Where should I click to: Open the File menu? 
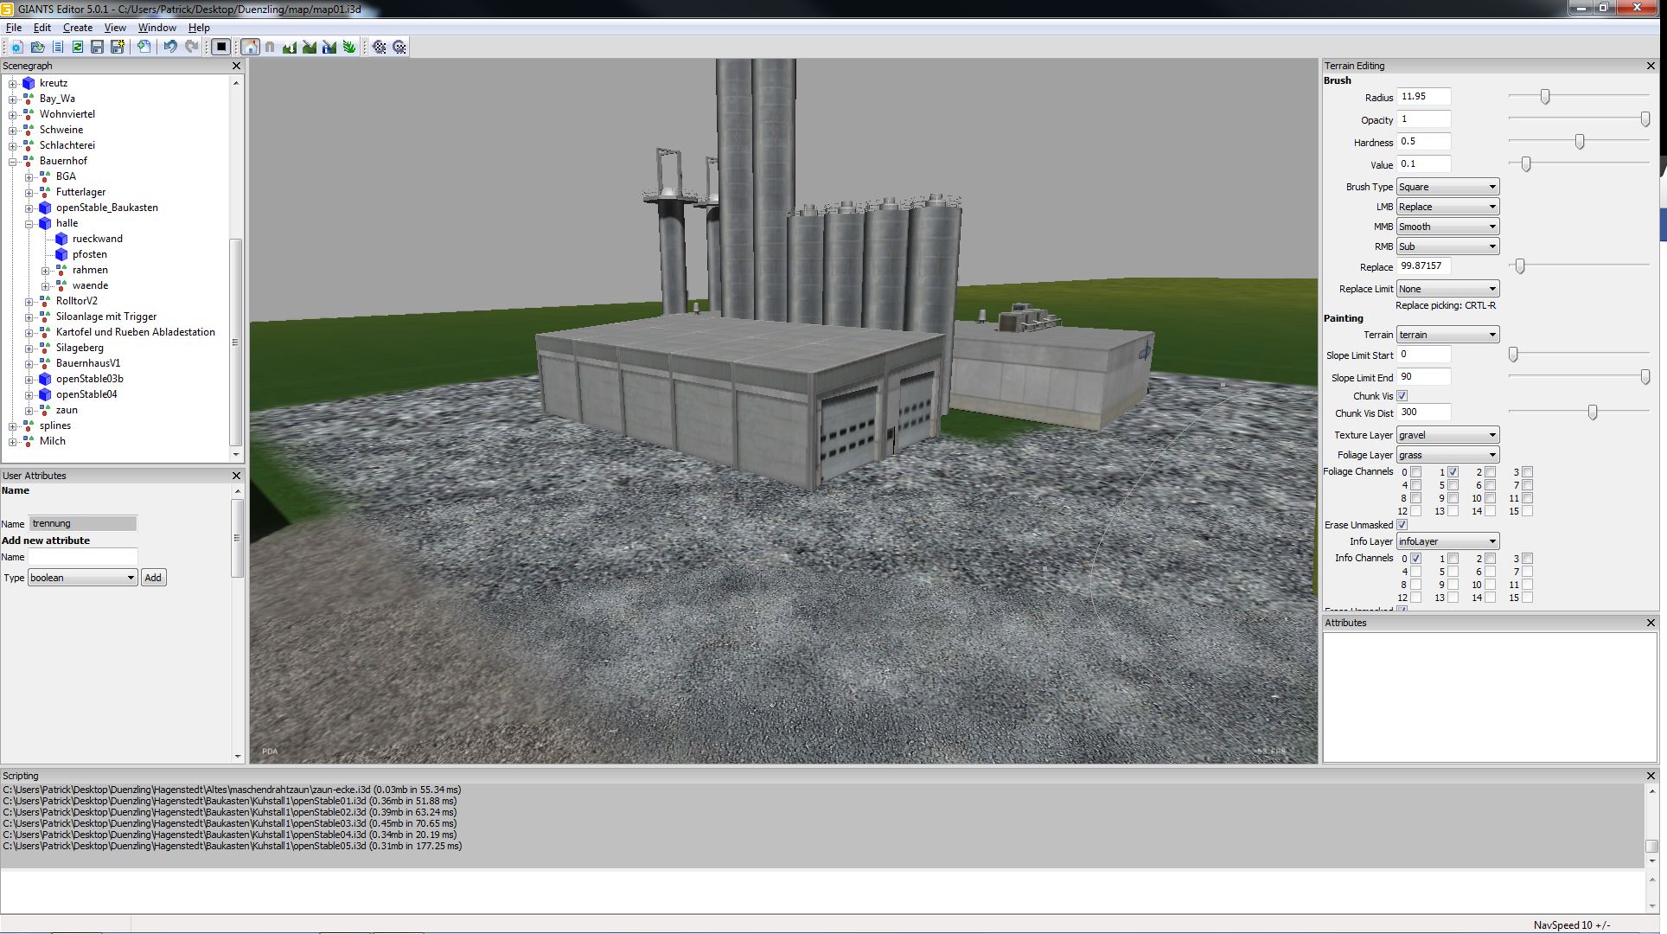pos(14,28)
